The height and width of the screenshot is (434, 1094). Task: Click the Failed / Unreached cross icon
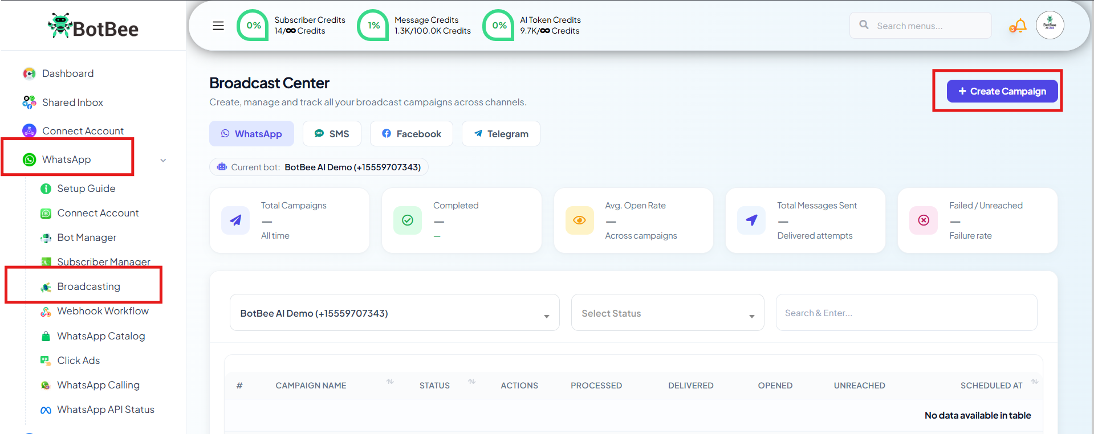pyautogui.click(x=924, y=220)
